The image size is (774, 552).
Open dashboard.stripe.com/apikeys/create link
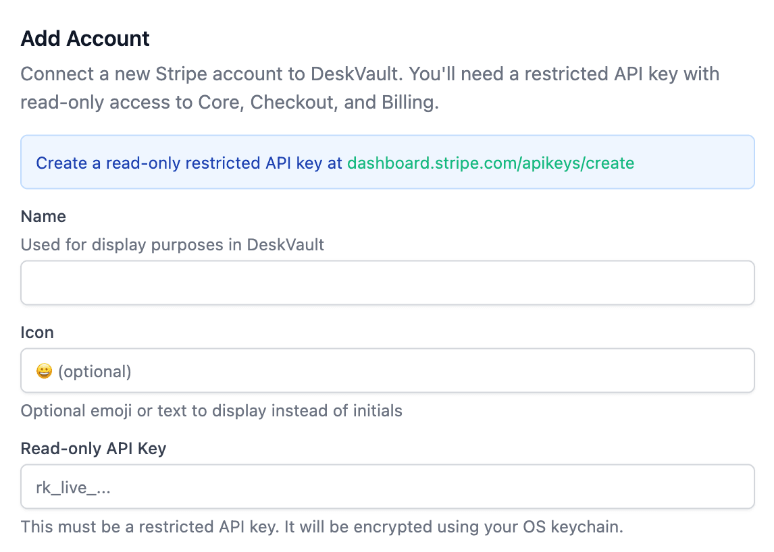point(491,163)
